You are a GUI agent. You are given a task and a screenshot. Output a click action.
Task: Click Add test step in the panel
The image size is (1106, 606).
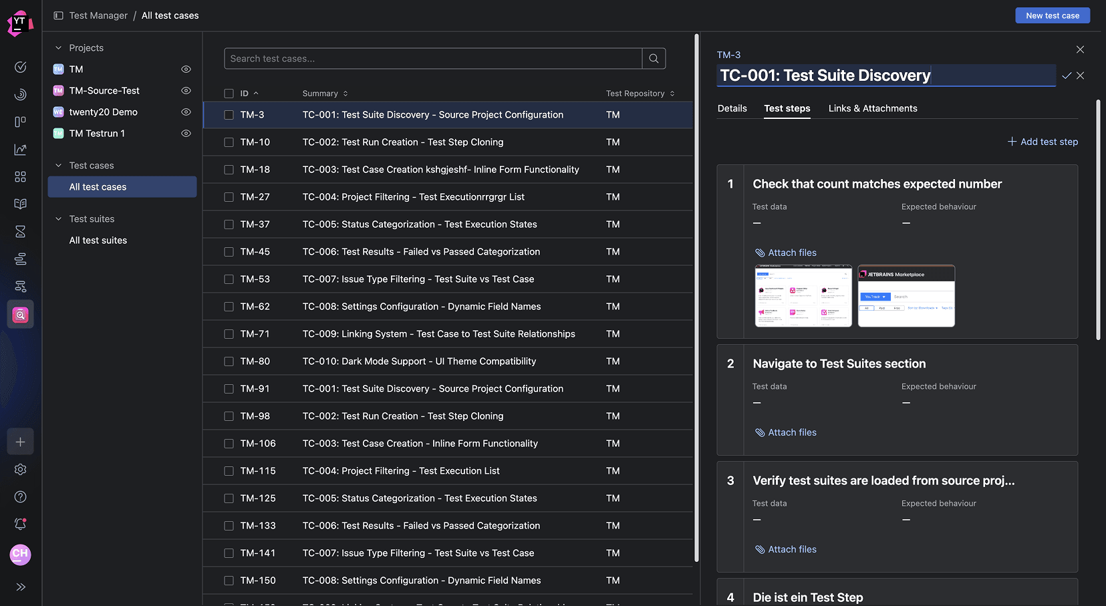coord(1042,142)
